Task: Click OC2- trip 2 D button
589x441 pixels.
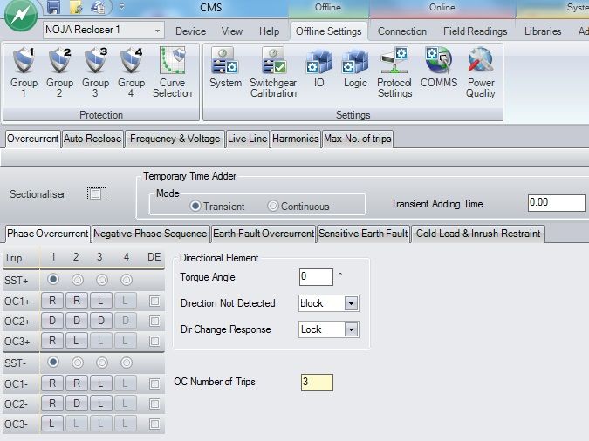Action: click(76, 404)
